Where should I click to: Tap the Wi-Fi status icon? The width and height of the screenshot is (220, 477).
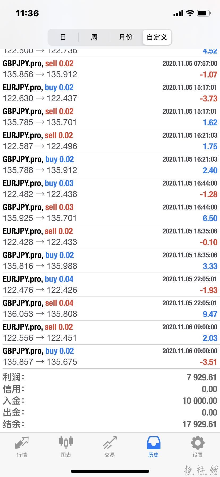[x=190, y=13]
